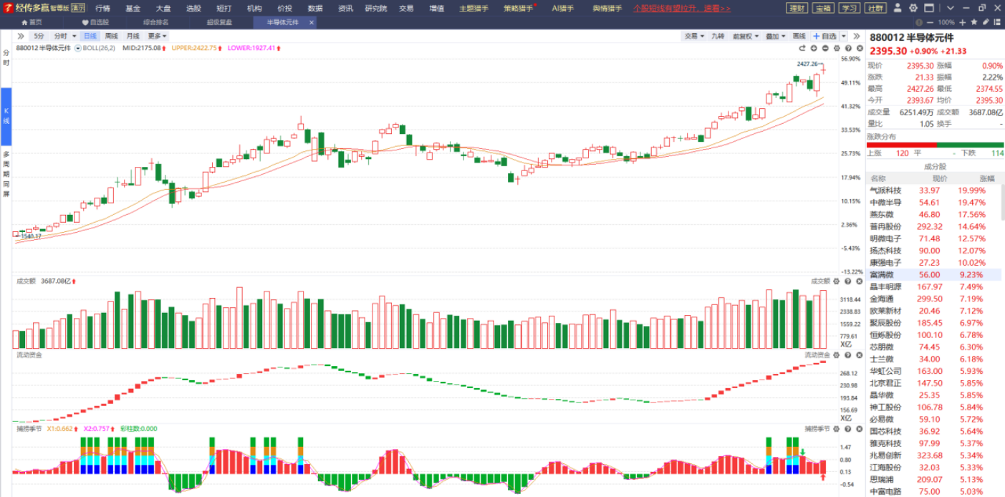Click the pencil edit icon in top-right toolbar
1005x497 pixels.
(986, 23)
